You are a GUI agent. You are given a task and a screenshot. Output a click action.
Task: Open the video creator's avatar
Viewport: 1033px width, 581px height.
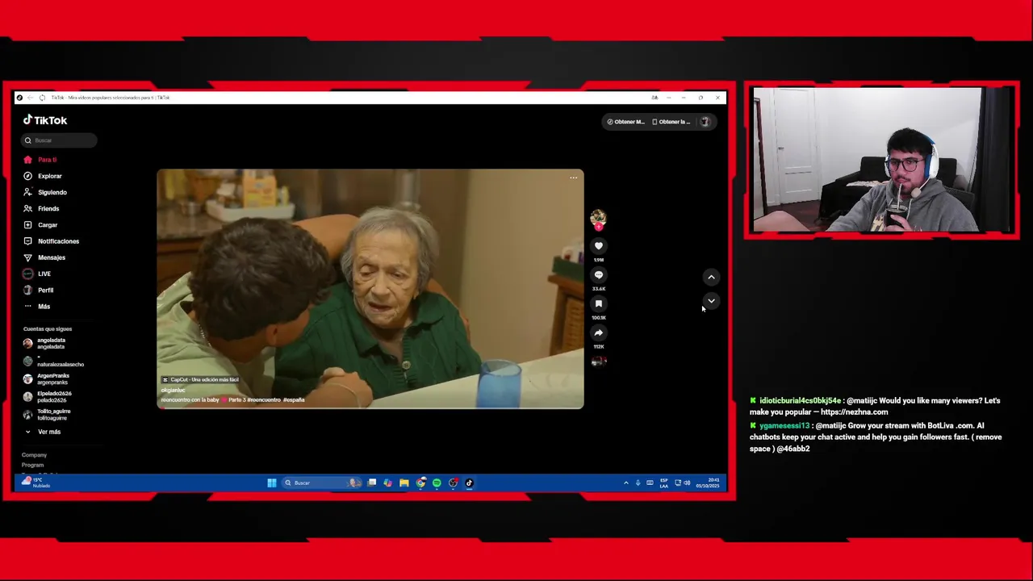click(x=598, y=218)
